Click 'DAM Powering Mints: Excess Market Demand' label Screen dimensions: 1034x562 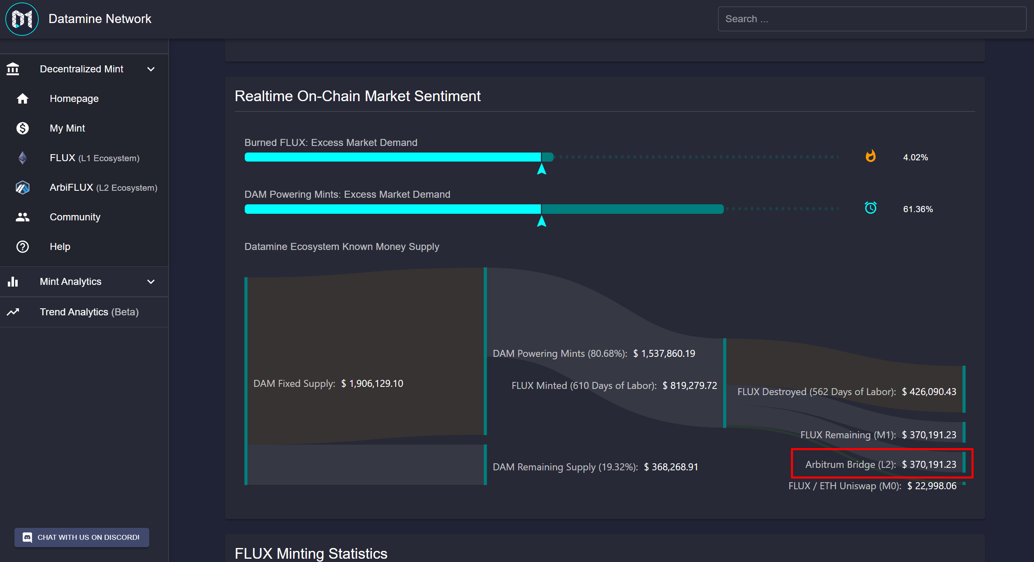[x=347, y=194]
